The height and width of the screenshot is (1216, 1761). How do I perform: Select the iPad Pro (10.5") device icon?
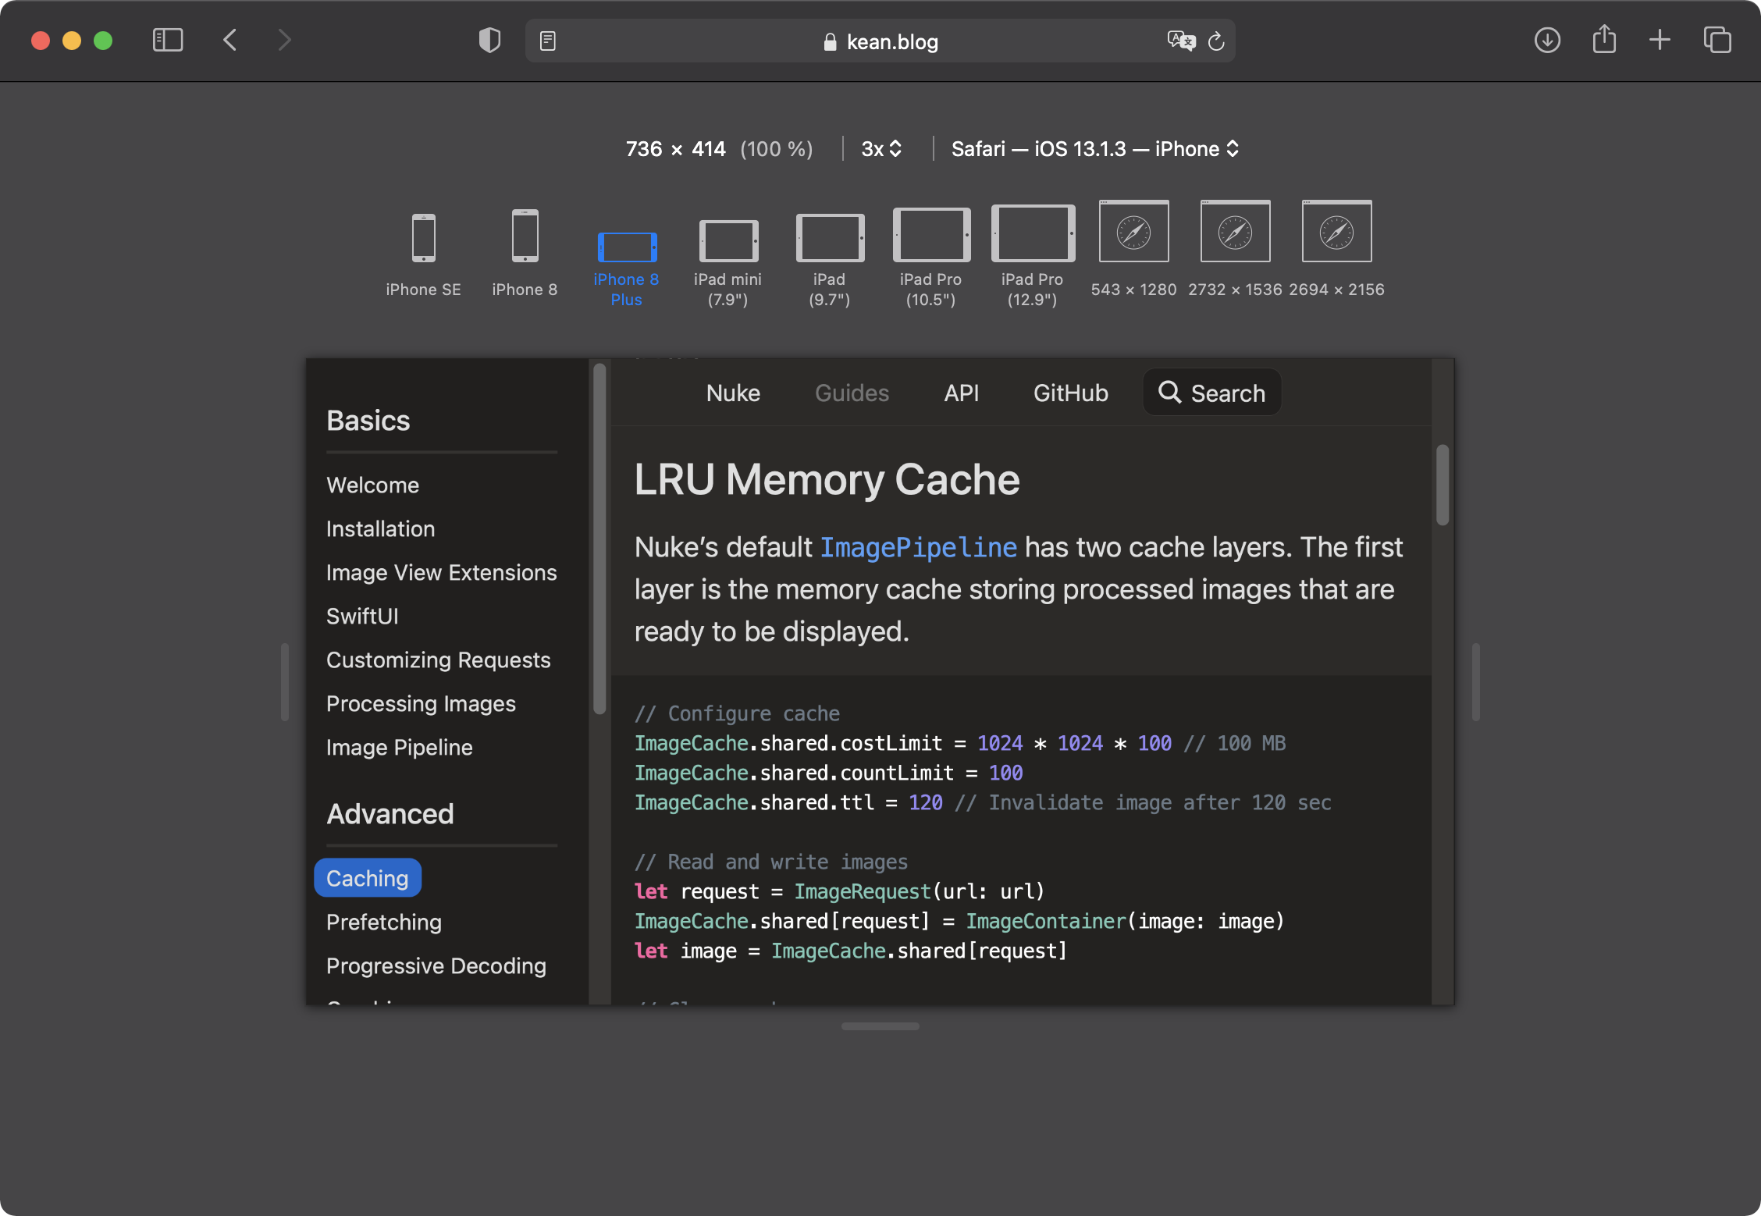coord(931,235)
